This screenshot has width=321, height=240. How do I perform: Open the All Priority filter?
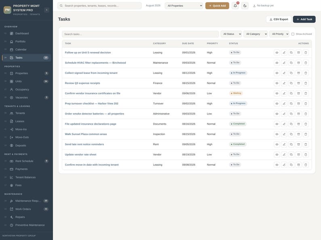pos(279,34)
